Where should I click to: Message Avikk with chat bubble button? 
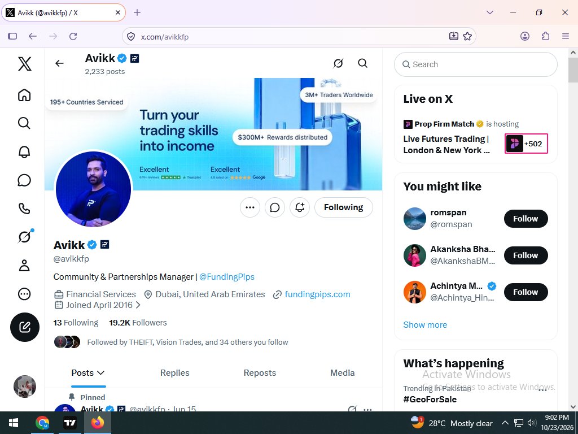275,207
